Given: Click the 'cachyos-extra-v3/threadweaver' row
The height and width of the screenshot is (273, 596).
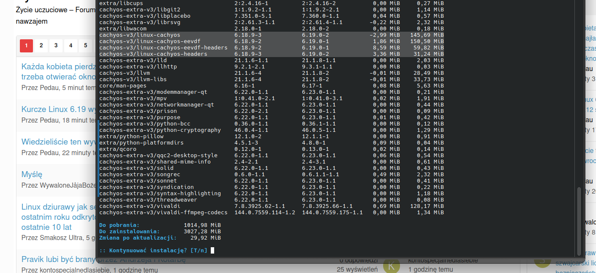Looking at the screenshot, I should tap(272, 200).
